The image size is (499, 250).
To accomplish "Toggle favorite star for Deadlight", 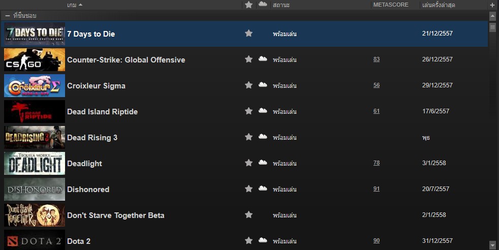I will click(248, 163).
